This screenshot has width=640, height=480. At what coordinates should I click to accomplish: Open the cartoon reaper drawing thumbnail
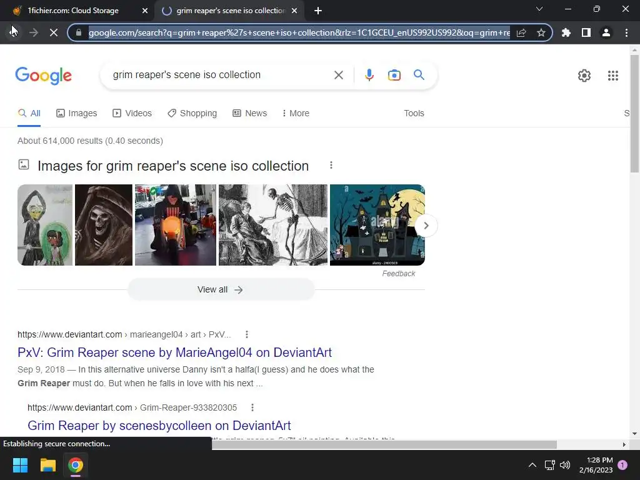(45, 225)
